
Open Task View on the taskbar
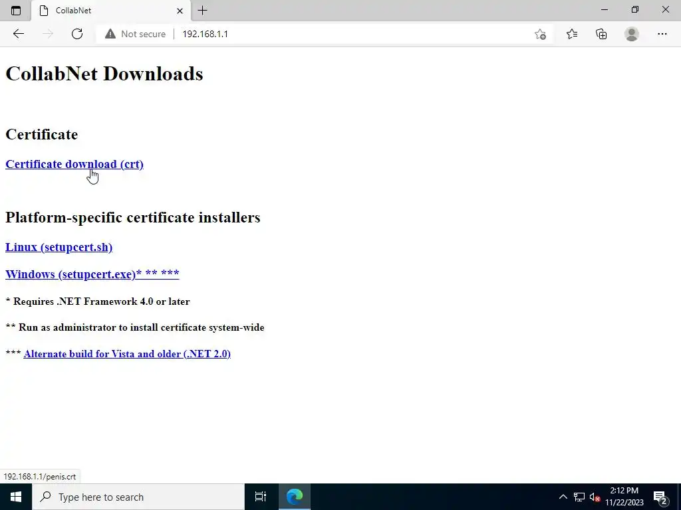pos(261,497)
